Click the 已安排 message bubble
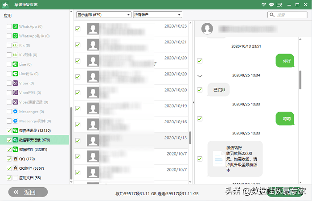This screenshot has height=201, width=312. (218, 90)
